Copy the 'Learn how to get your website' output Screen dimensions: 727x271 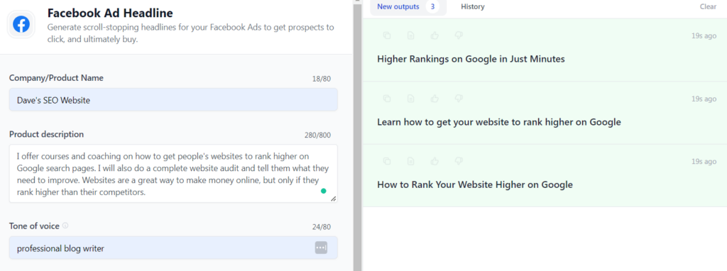pos(387,98)
